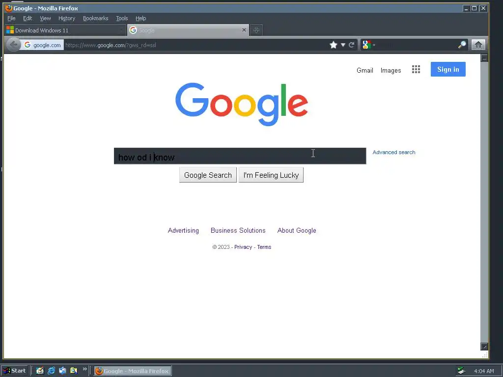Open the Images link
Viewport: 503px width, 377px height.
(x=391, y=71)
